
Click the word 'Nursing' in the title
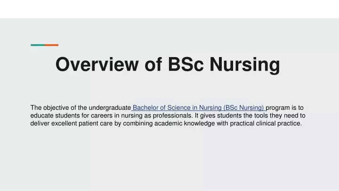pos(245,65)
